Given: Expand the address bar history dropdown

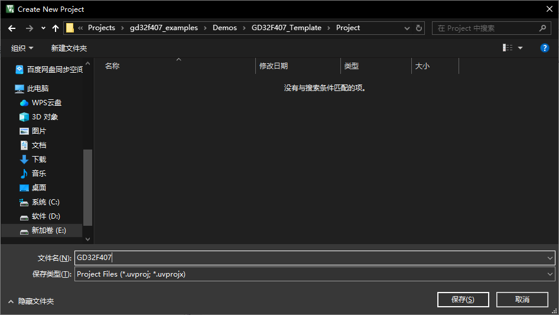Looking at the screenshot, I should pos(407,28).
